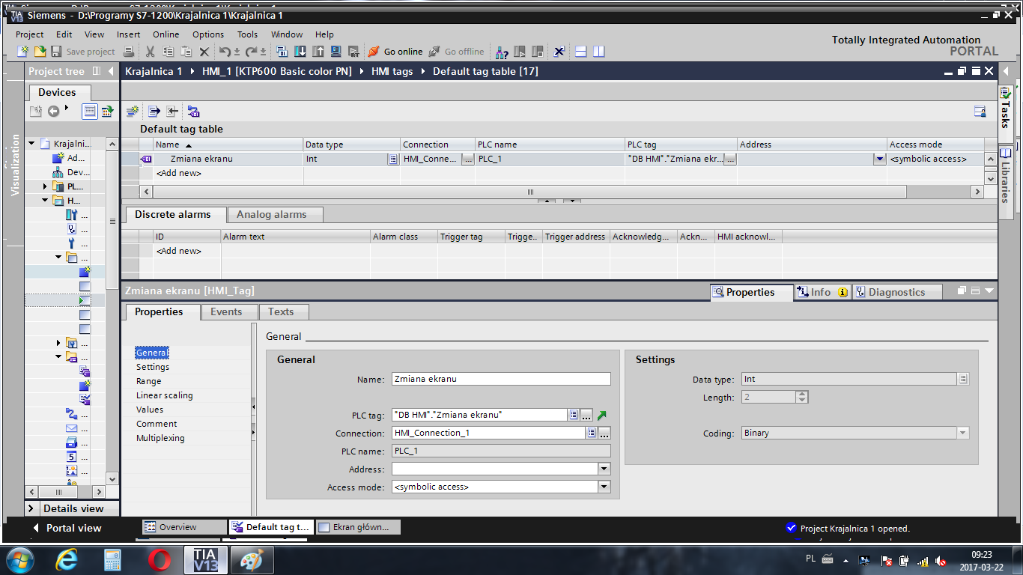The height and width of the screenshot is (575, 1023).
Task: Click the Undo arrow icon
Action: [x=225, y=52]
